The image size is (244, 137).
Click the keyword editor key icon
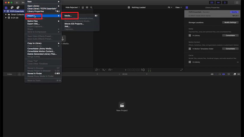click(23, 3)
